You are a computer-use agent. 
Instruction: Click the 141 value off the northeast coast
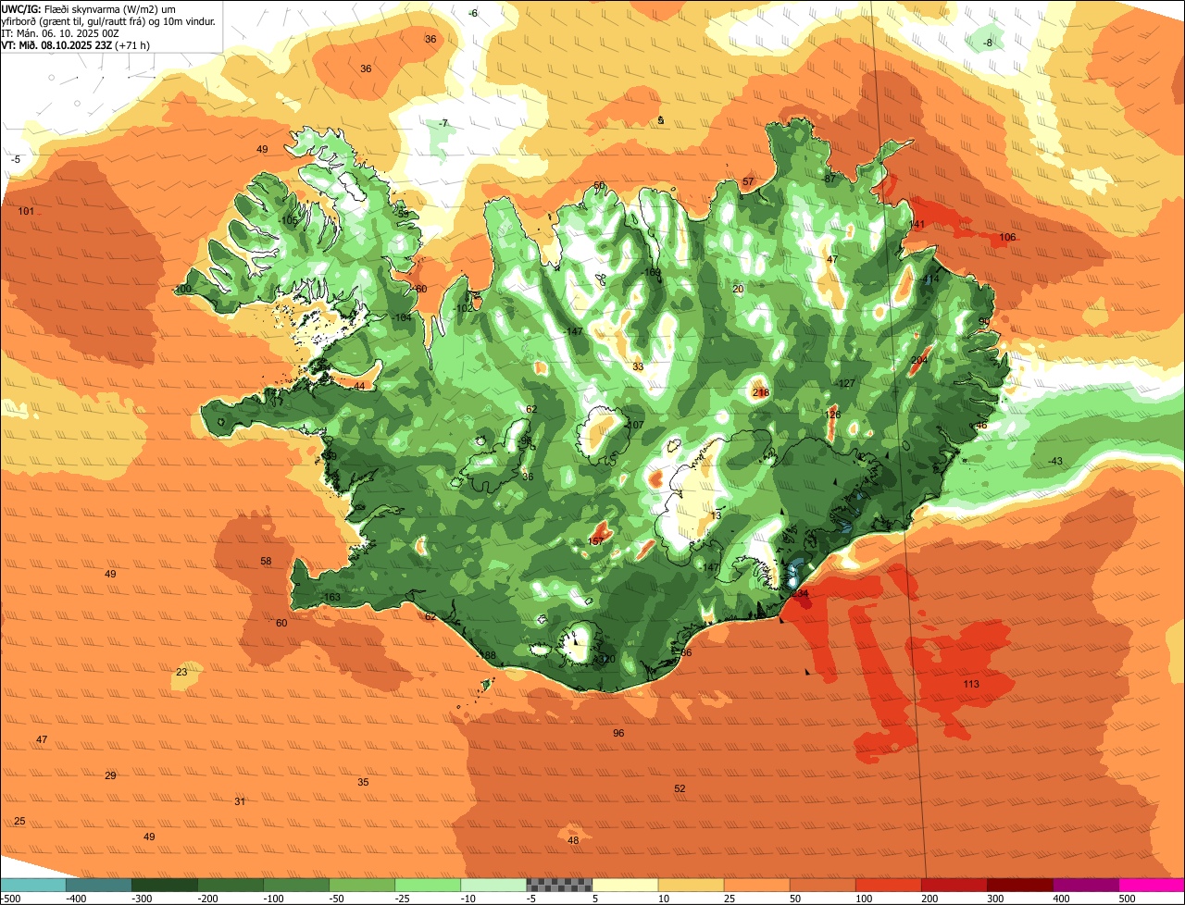pos(917,225)
